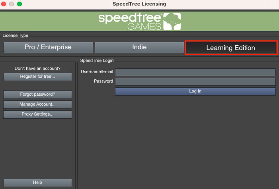The image size is (279, 189).
Task: Click the "Don't have an account?" text
Action: point(37,68)
